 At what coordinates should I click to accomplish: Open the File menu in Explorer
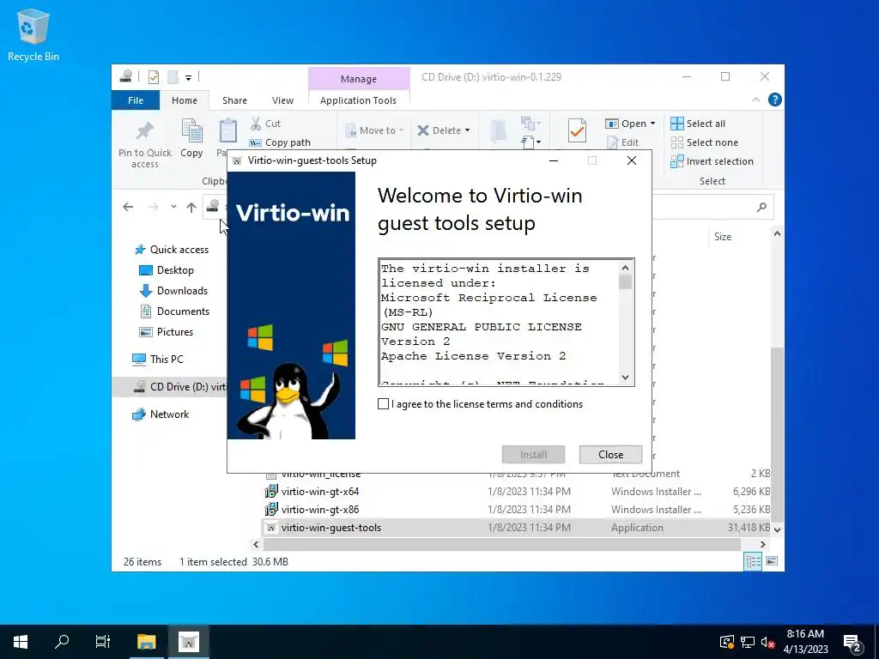pos(136,100)
